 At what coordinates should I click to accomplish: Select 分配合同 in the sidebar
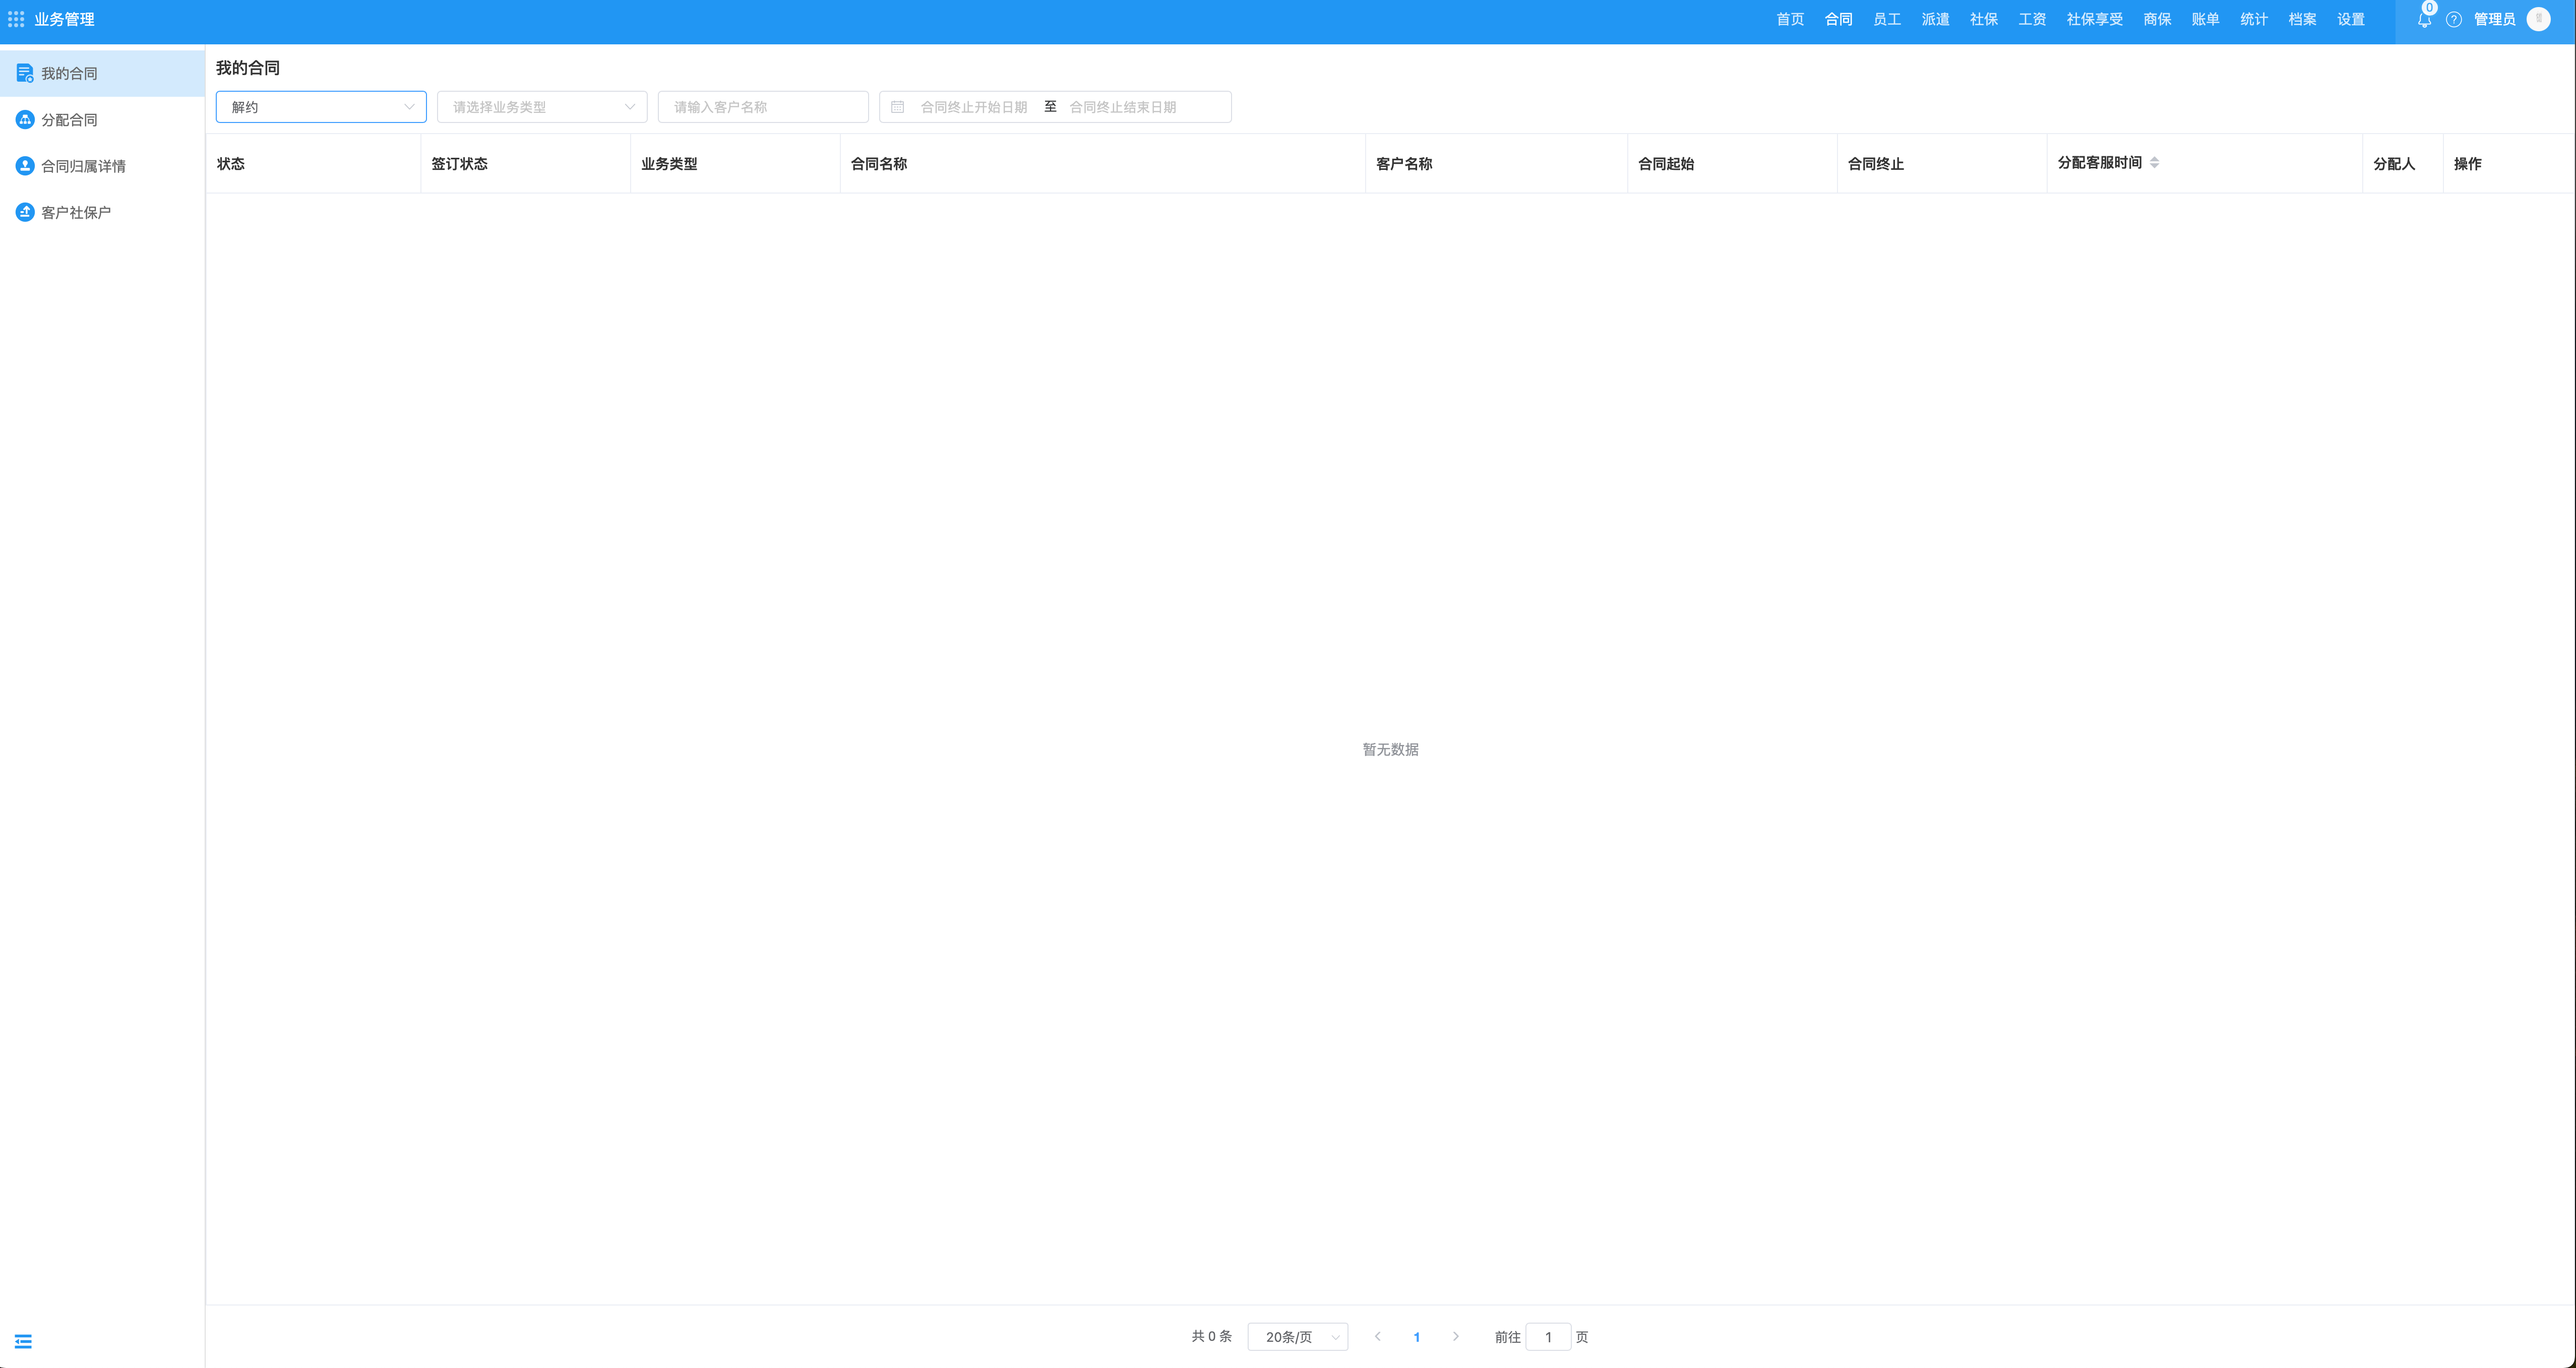[x=102, y=119]
